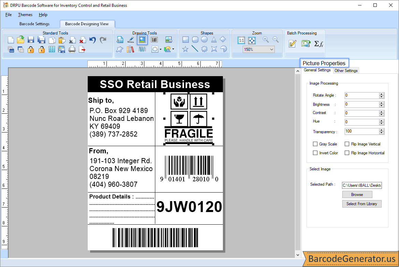This screenshot has height=267, width=399.
Task: Draw an ellipse shape
Action: click(204, 40)
